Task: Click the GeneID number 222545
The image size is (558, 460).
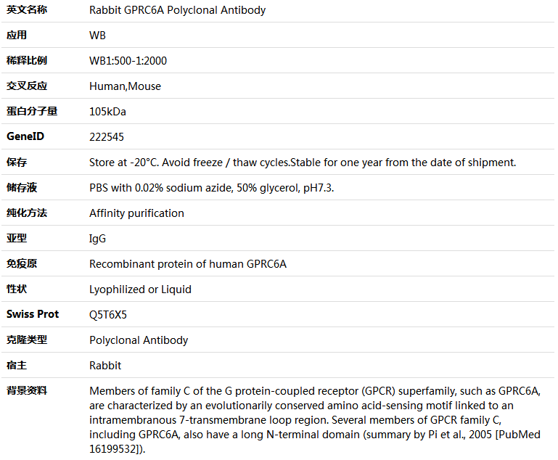Action: coord(107,137)
